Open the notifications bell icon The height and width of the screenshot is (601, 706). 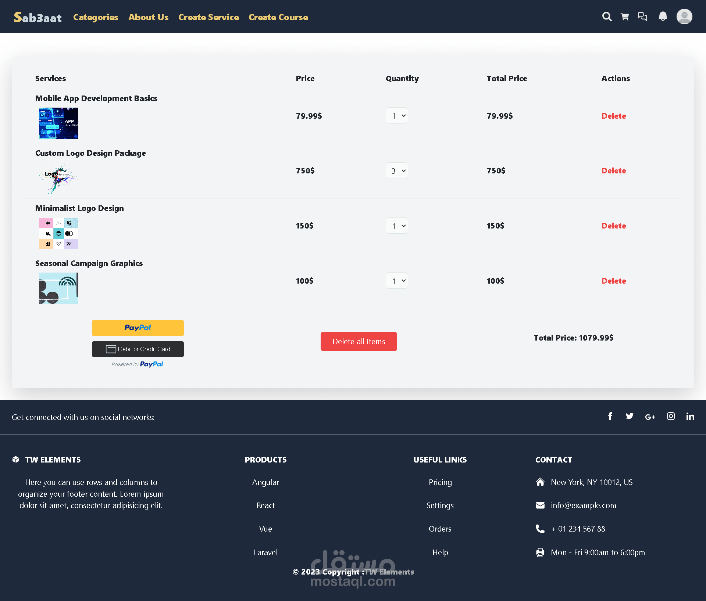click(663, 17)
